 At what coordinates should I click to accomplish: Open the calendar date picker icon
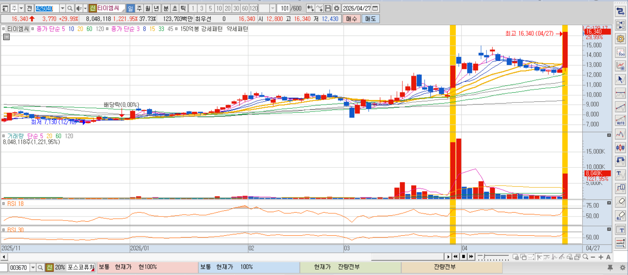point(375,8)
